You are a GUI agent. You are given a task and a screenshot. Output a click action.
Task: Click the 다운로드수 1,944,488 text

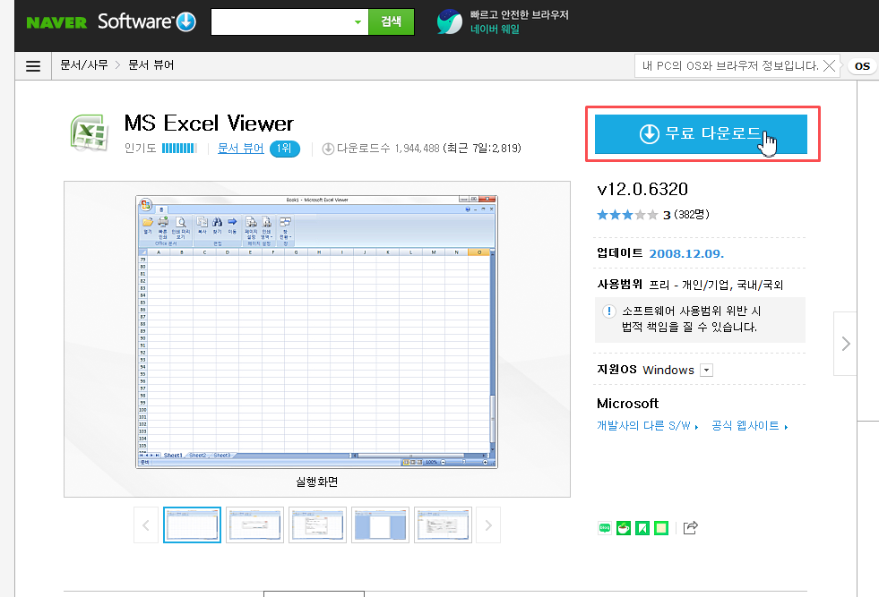coord(388,149)
